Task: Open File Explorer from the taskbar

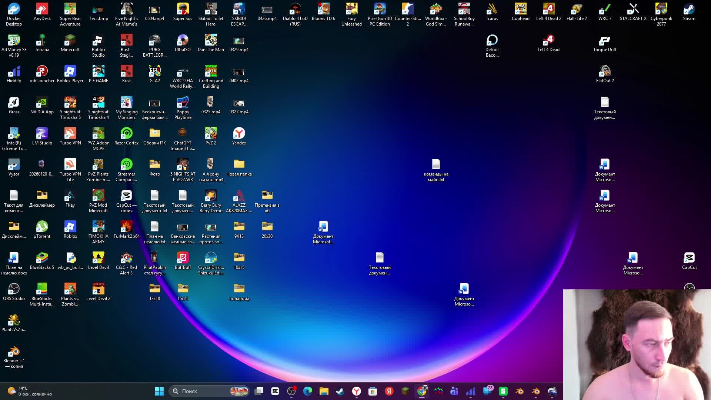Action: pos(324,391)
